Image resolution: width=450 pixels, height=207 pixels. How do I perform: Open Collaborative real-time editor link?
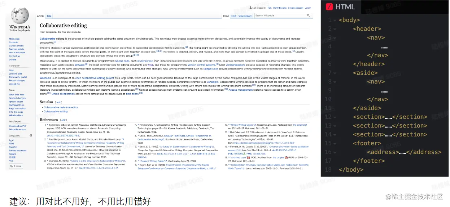[61, 107]
